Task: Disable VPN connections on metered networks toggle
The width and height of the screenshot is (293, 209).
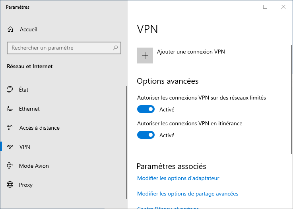Action: [146, 109]
